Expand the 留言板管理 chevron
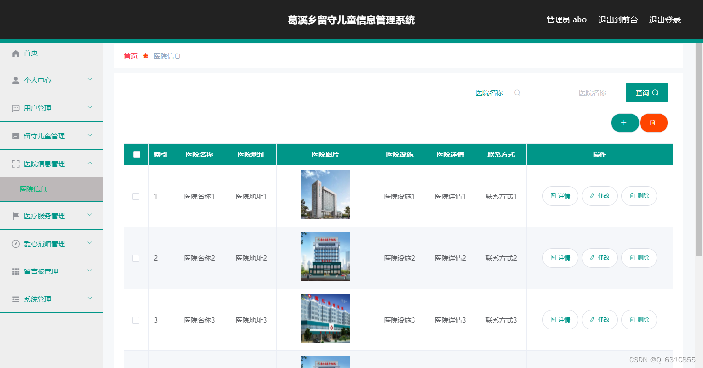Viewport: 703px width, 368px height. coord(90,271)
